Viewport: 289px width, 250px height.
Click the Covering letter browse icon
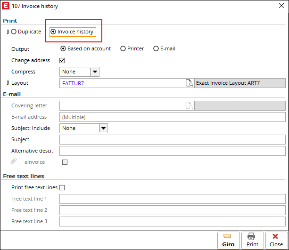click(x=189, y=105)
